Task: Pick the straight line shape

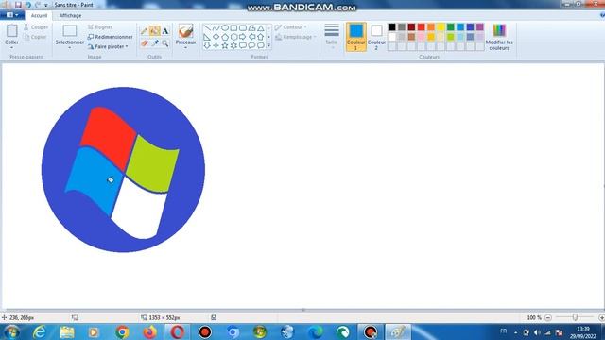Action: 207,28
